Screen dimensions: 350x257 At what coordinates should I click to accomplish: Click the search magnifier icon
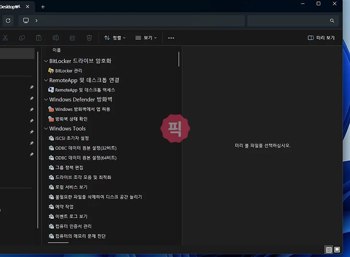tap(332, 21)
